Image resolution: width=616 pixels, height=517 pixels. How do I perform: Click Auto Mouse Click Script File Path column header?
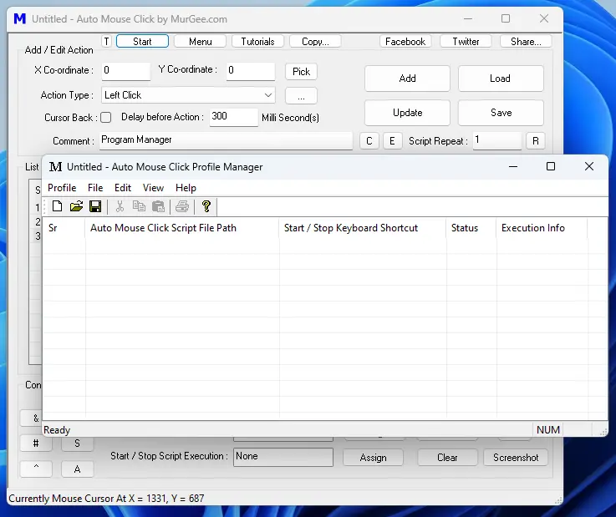tap(182, 228)
